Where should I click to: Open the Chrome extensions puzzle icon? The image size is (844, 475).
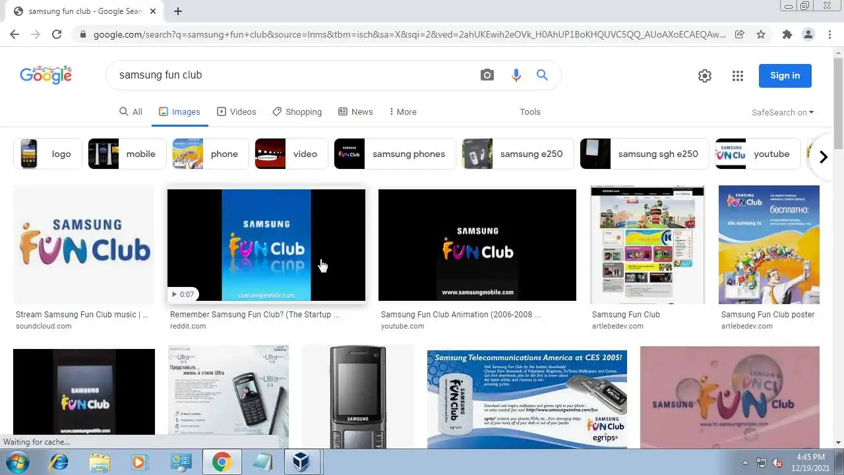(x=787, y=34)
